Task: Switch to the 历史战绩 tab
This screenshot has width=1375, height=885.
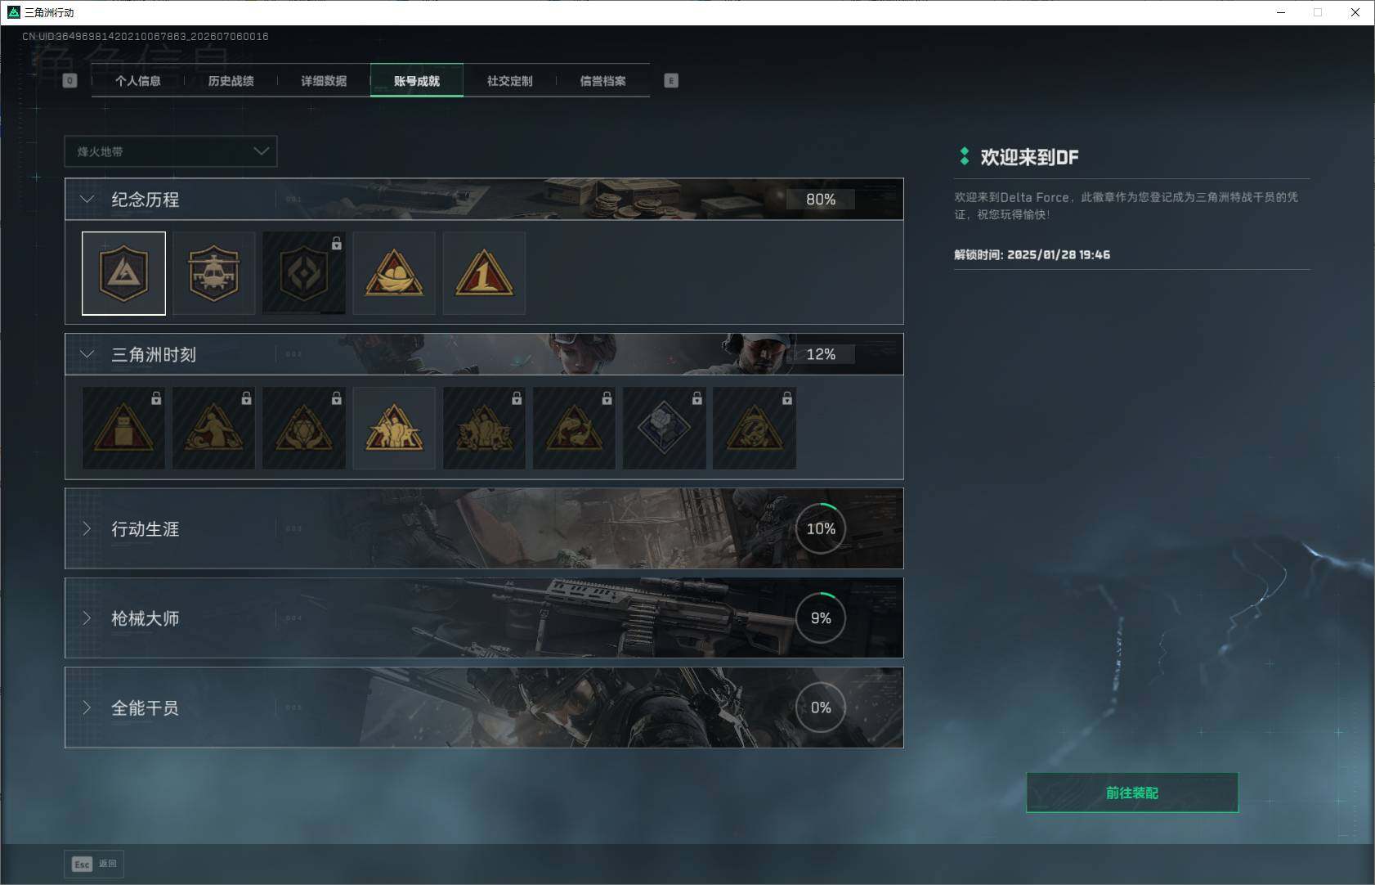Action: (231, 80)
